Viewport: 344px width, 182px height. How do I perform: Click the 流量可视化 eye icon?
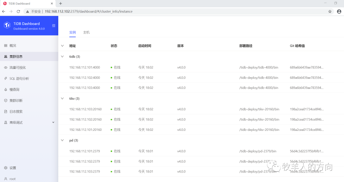[x=6, y=68]
